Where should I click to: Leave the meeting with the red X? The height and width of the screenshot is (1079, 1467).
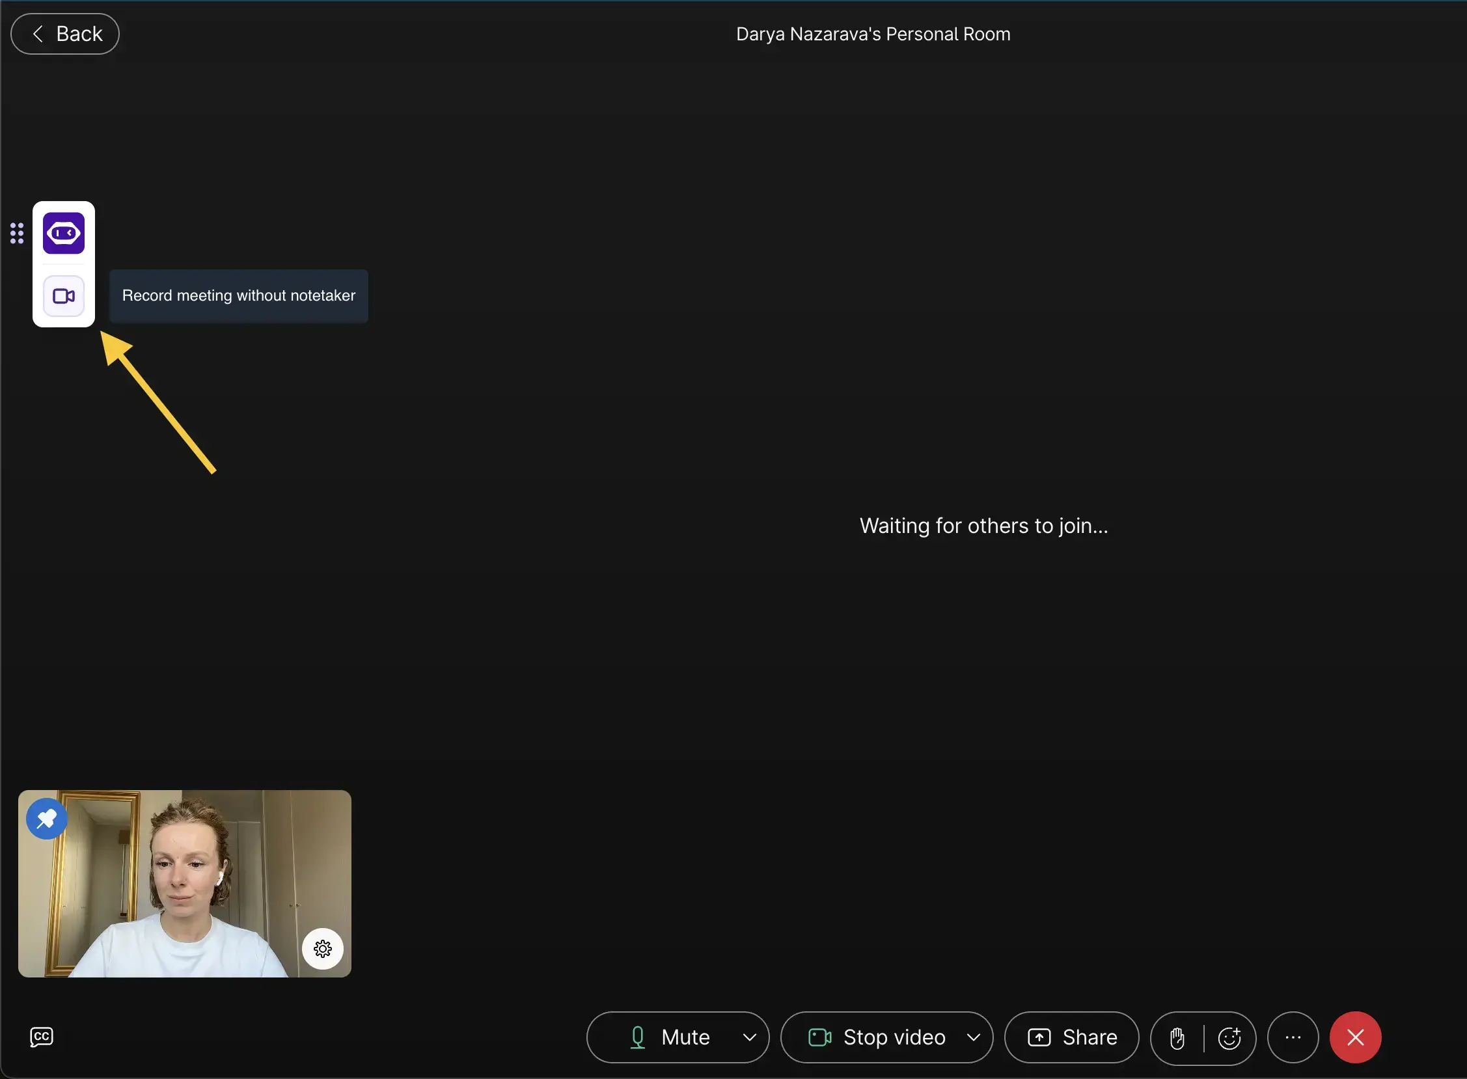(x=1354, y=1037)
